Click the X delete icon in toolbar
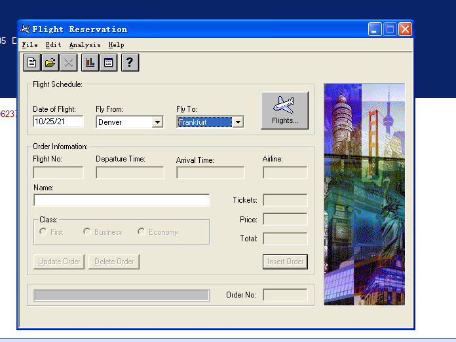 pyautogui.click(x=69, y=63)
